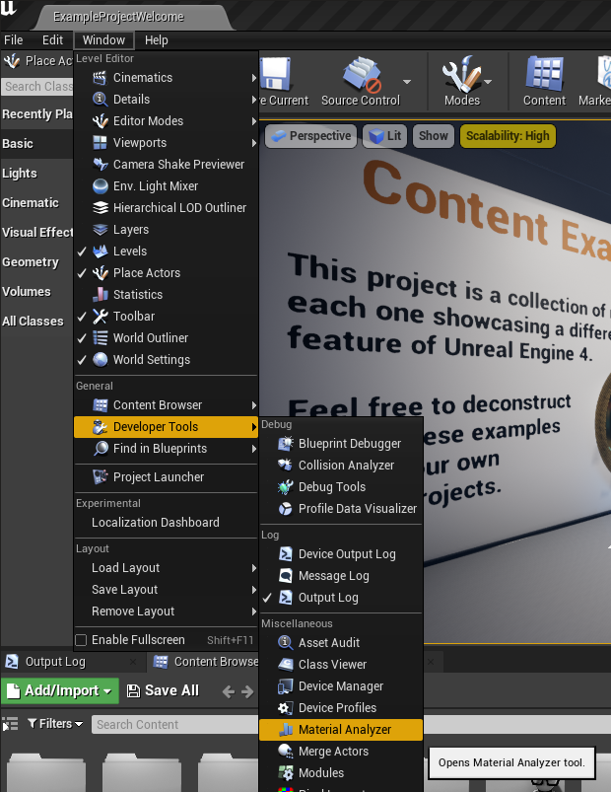The width and height of the screenshot is (611, 792).
Task: Toggle the Output Log checkmark in Log section
Action: [x=267, y=598]
